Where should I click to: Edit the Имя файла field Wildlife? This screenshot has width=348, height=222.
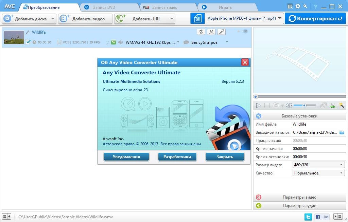(318, 124)
